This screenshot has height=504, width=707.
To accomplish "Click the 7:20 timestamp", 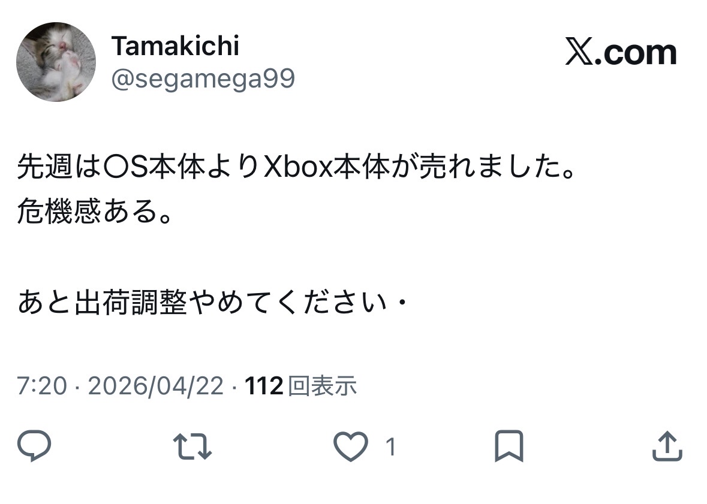I will pos(41,387).
